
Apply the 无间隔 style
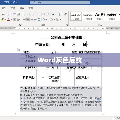(88, 16)
